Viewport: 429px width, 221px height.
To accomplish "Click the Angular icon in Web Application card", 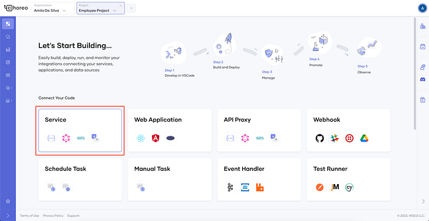I will [156, 138].
